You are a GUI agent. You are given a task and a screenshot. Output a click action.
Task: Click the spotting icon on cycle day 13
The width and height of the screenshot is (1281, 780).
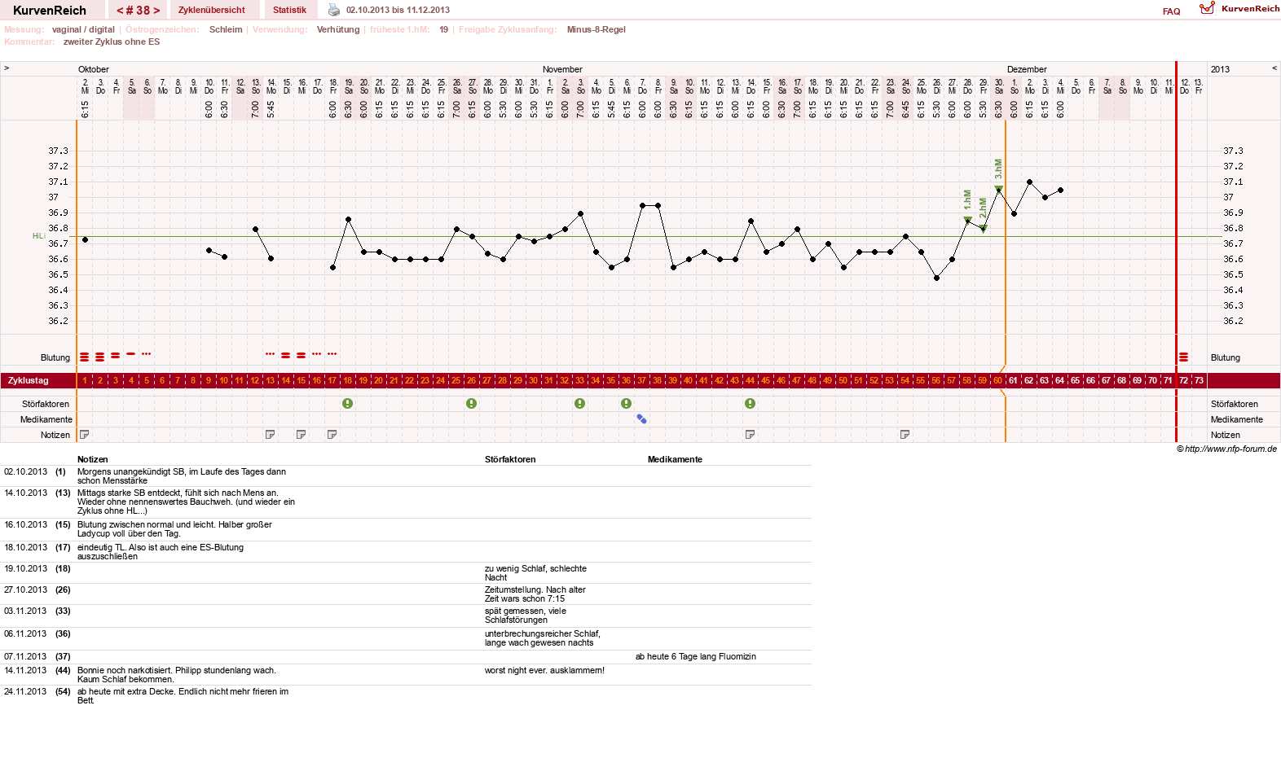click(x=271, y=354)
